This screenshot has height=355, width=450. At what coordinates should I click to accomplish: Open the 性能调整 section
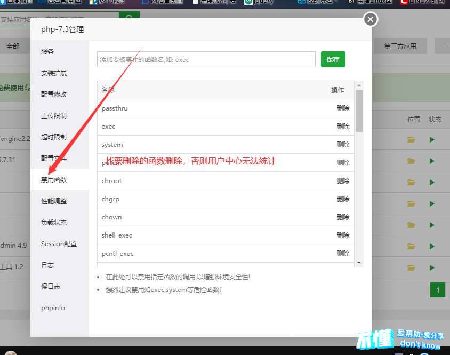(54, 201)
